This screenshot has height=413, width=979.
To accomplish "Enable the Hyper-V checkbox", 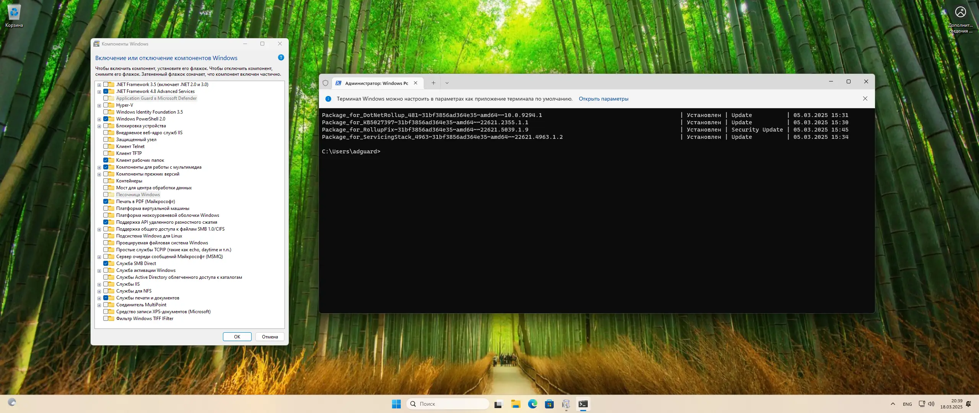I will pos(106,105).
